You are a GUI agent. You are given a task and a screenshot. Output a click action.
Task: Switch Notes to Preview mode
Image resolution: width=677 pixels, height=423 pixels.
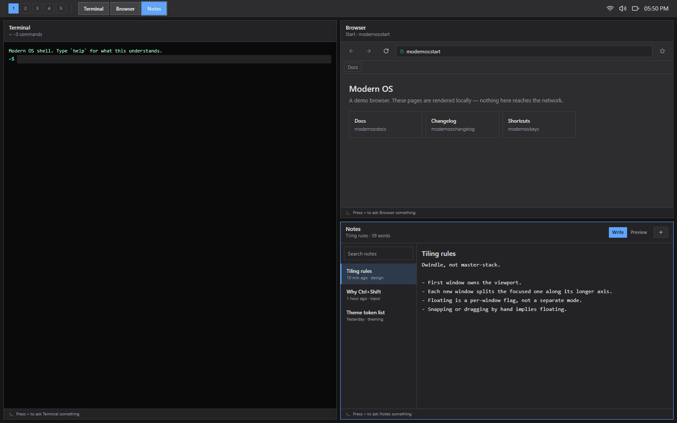(x=638, y=232)
